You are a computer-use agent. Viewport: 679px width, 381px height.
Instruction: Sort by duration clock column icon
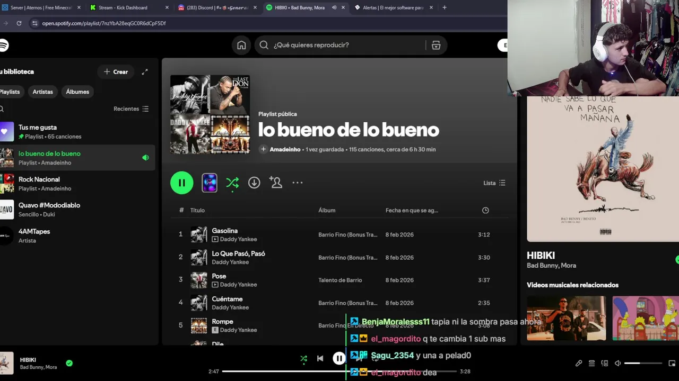(x=485, y=211)
